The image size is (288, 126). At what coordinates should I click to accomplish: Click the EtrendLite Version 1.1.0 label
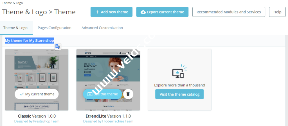pyautogui.click(x=108, y=116)
